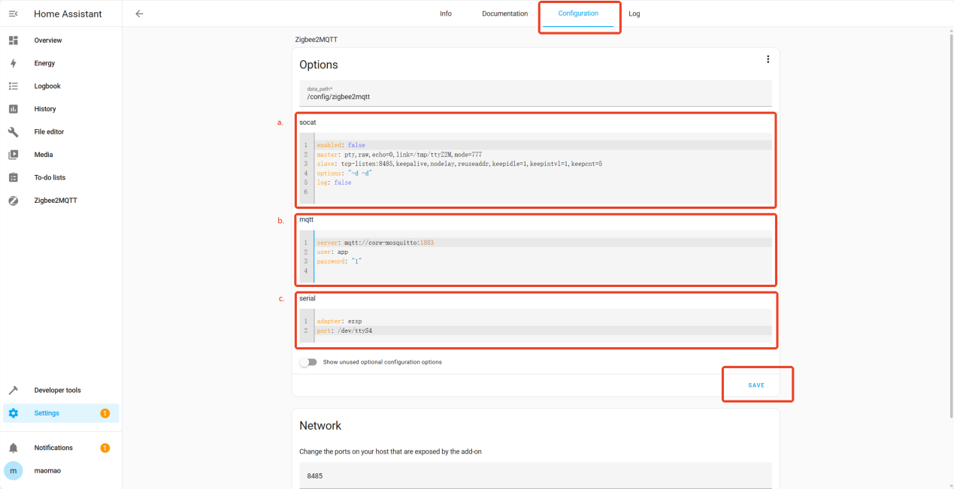This screenshot has height=489, width=954.
Task: Click the Notifications count badge
Action: coord(104,448)
